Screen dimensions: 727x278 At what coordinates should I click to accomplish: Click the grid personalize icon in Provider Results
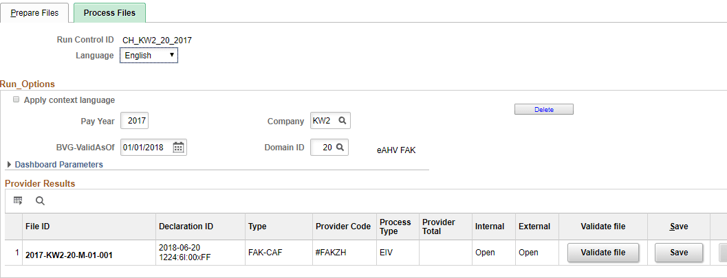point(18,201)
